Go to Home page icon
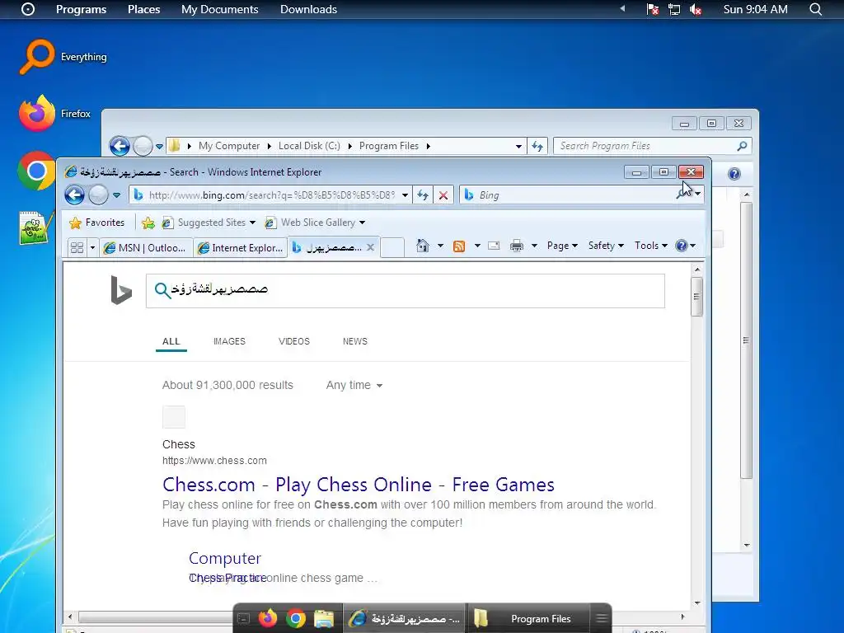 (x=423, y=246)
